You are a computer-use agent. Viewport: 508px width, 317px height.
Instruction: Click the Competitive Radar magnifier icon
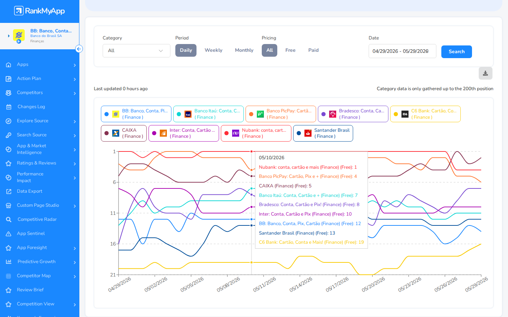(x=9, y=219)
